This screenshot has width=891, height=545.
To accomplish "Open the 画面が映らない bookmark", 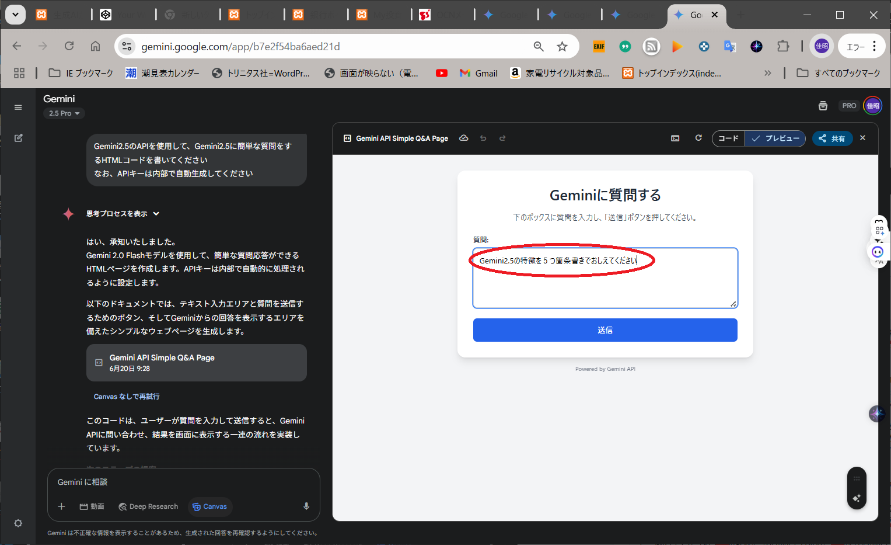I will pos(371,73).
